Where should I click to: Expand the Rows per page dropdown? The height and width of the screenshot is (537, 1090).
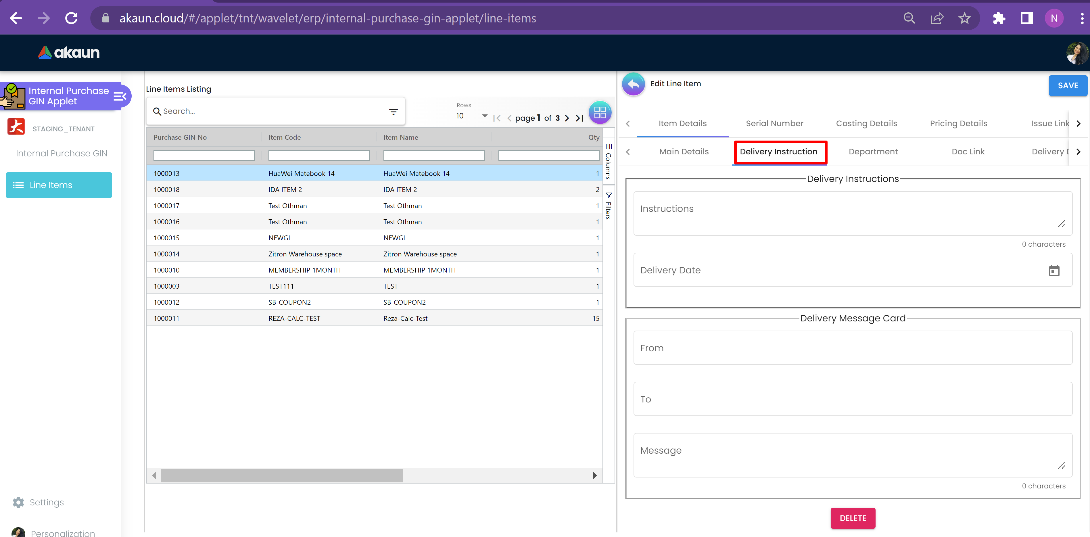point(484,116)
